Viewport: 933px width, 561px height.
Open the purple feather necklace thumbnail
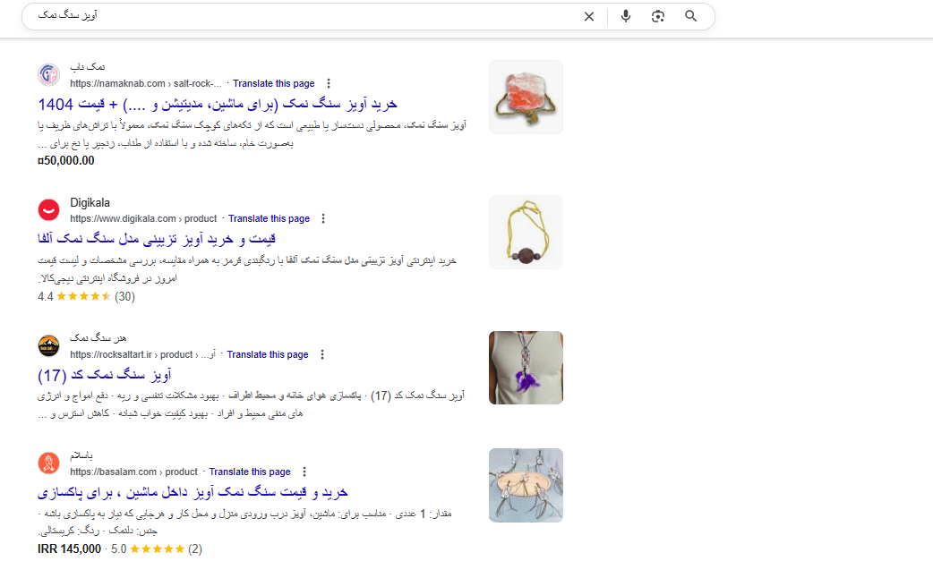(526, 368)
